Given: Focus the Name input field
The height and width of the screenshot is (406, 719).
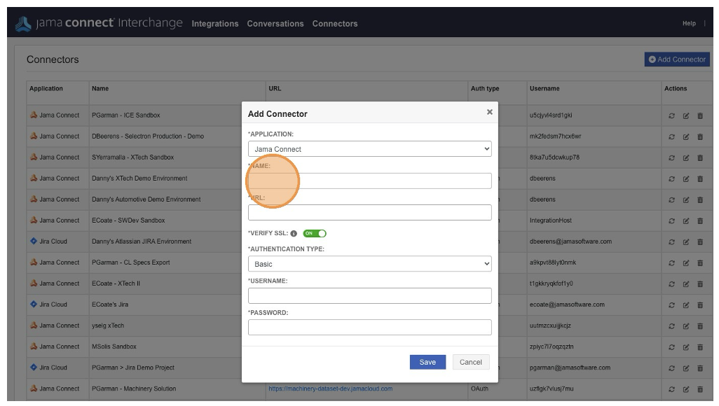Looking at the screenshot, I should [369, 181].
